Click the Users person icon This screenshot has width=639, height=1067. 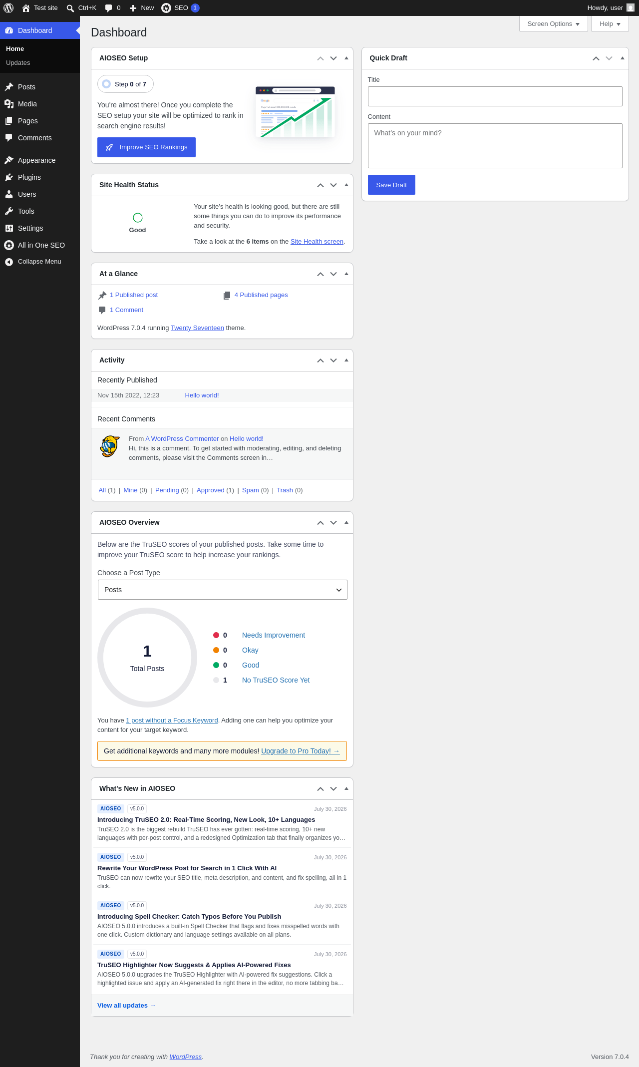coord(9,194)
